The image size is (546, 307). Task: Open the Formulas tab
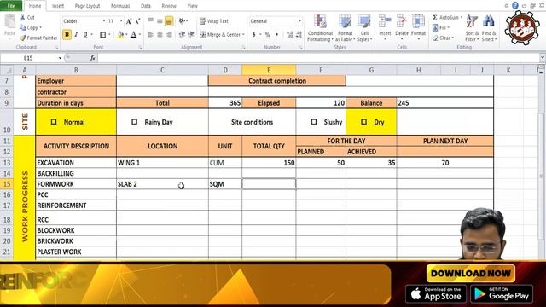(x=120, y=6)
